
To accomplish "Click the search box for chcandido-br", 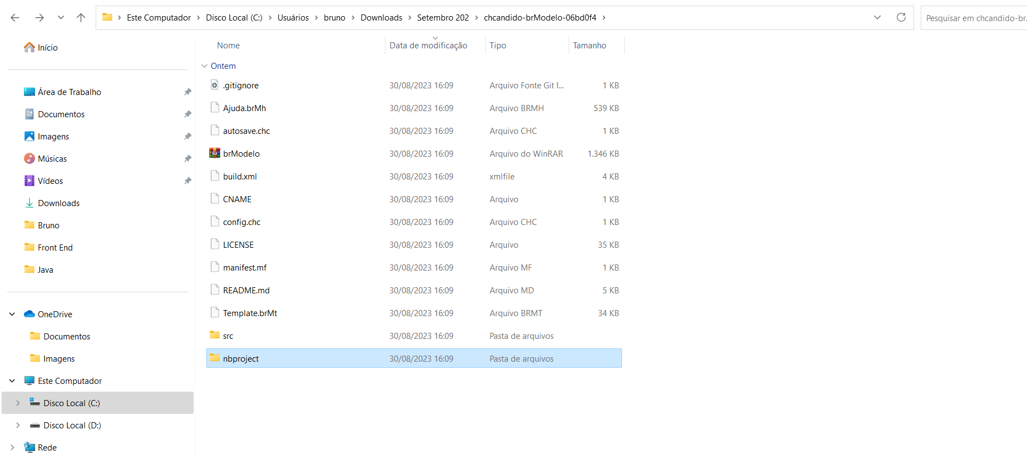I will 974,18.
